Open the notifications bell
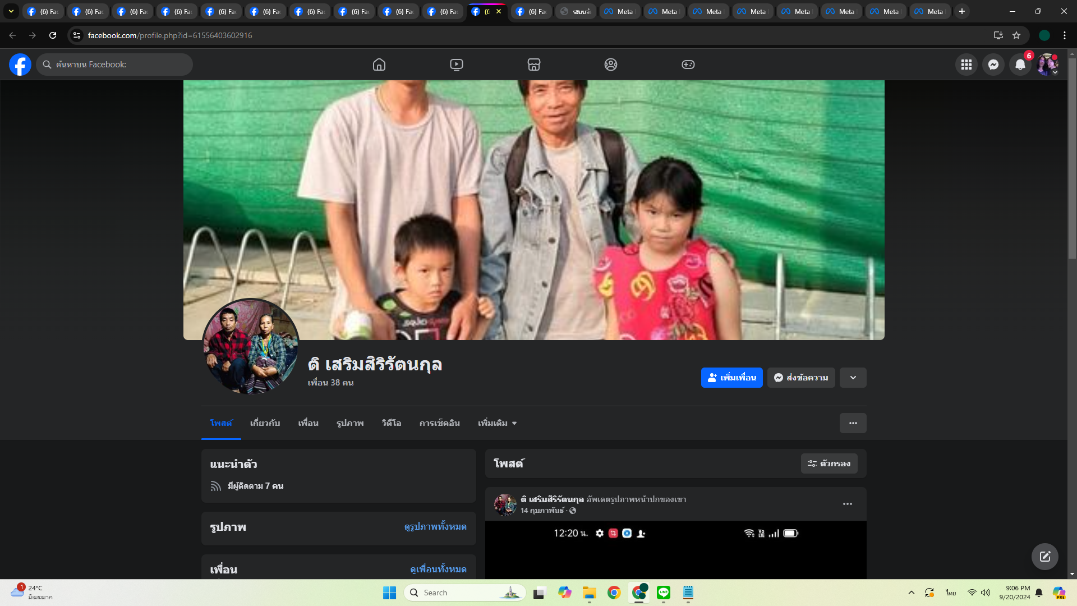The image size is (1077, 606). coord(1020,65)
